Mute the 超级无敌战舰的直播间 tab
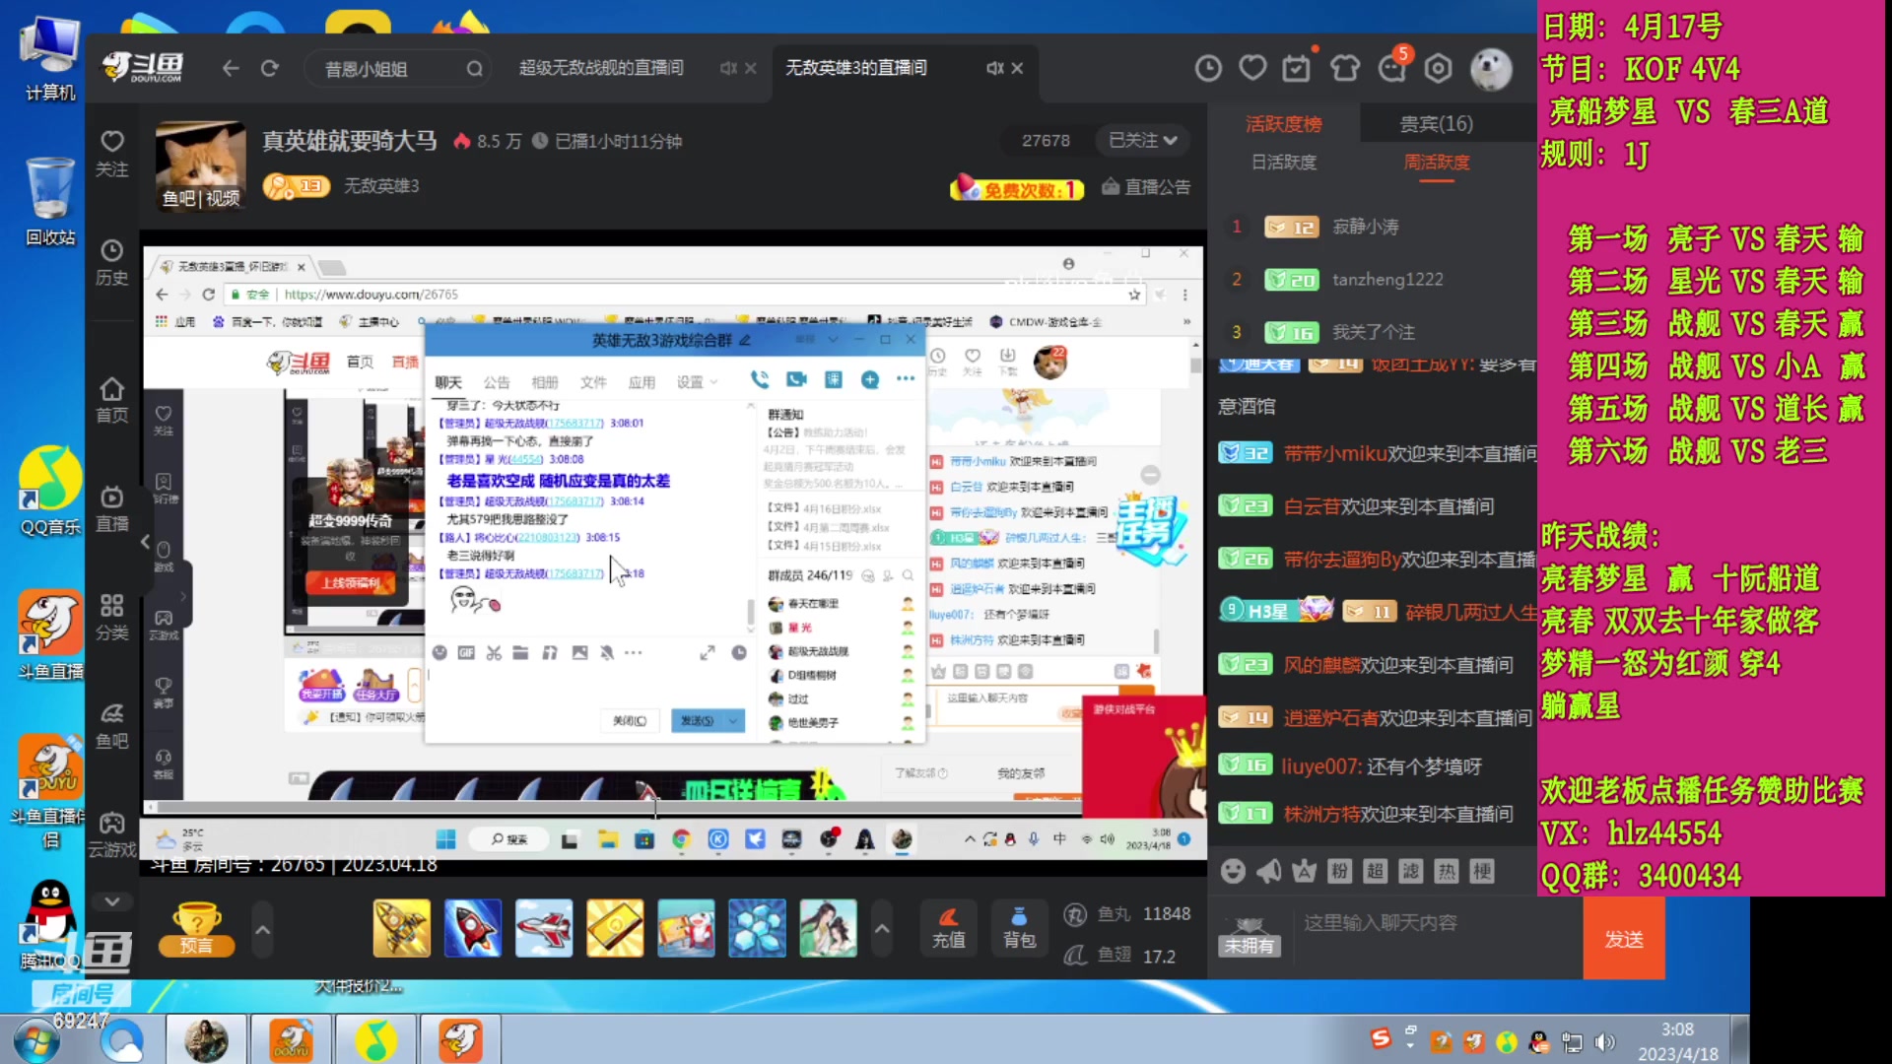Image resolution: width=1892 pixels, height=1064 pixels. tap(727, 68)
